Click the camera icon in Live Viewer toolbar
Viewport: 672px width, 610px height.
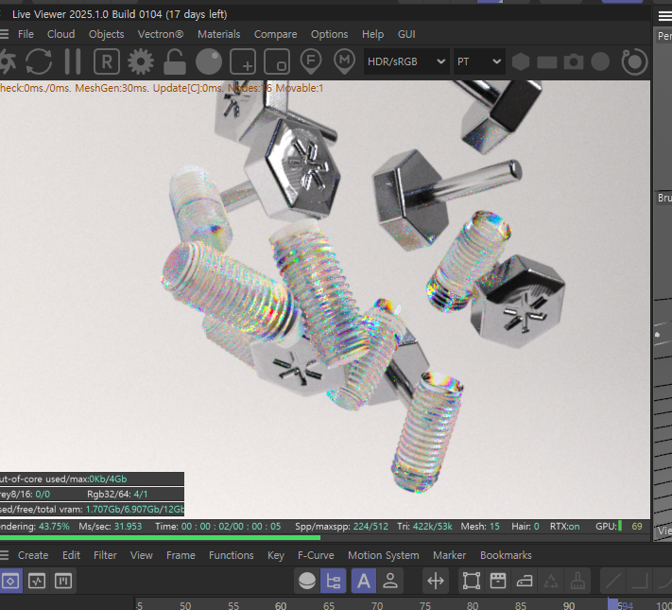(574, 61)
